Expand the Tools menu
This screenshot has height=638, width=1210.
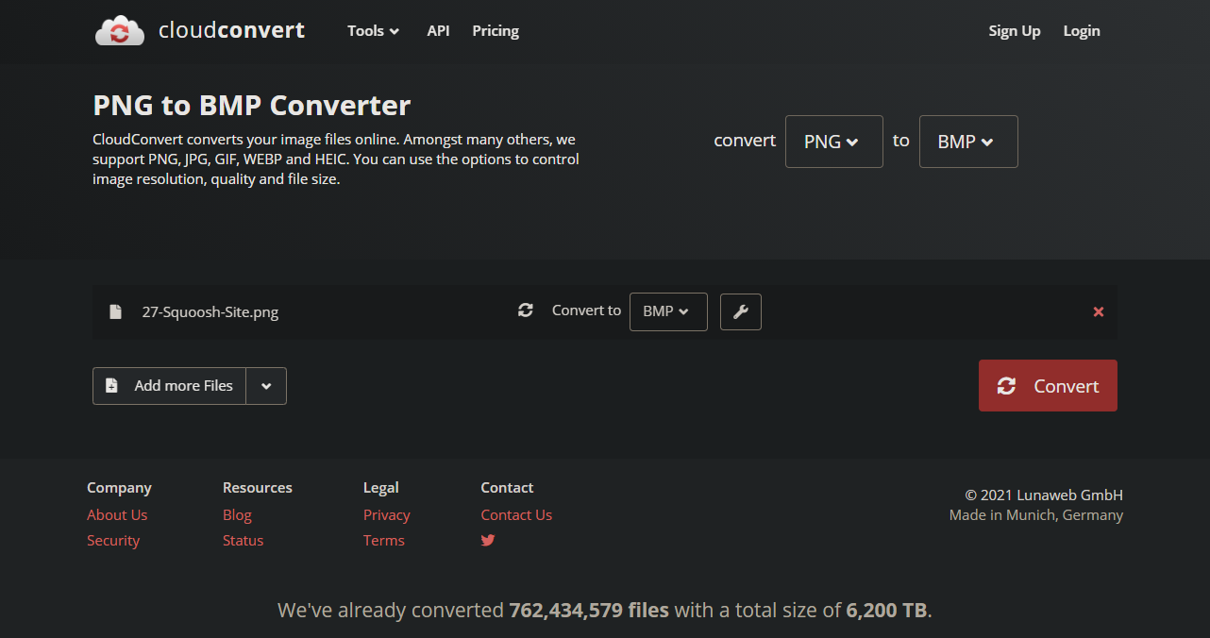point(373,31)
